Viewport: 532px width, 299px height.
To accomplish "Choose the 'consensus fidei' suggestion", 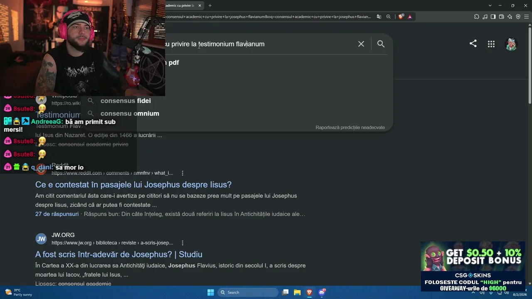I will pos(126,101).
